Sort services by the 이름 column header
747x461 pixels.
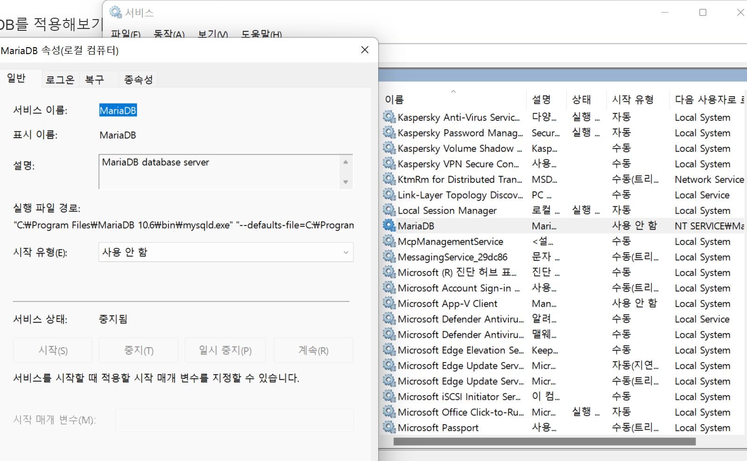[x=394, y=99]
